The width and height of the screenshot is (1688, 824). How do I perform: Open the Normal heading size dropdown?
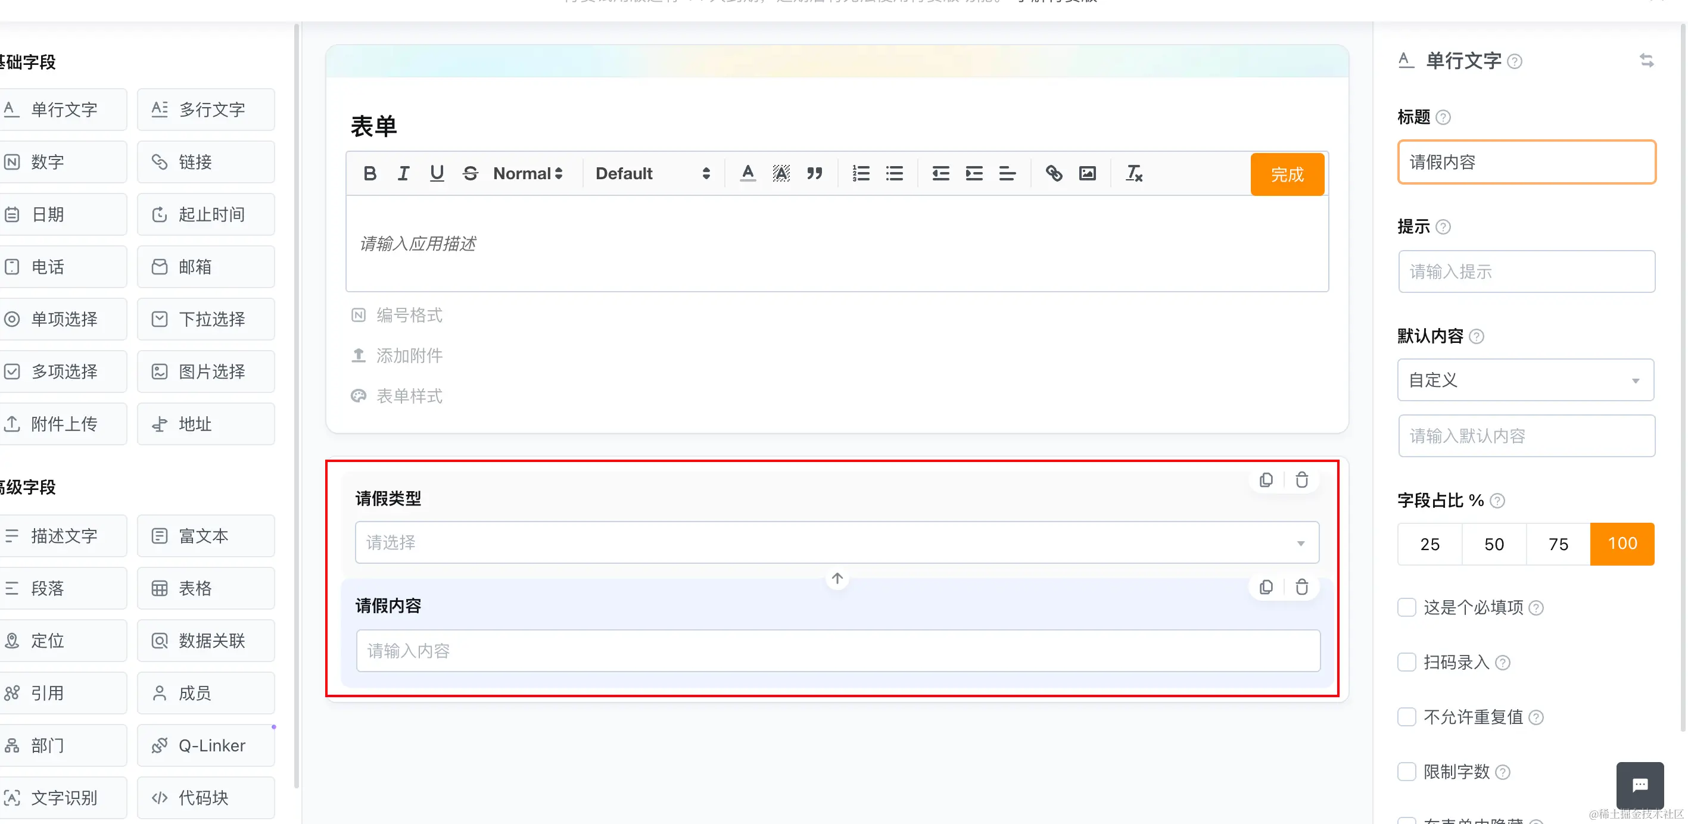click(528, 174)
